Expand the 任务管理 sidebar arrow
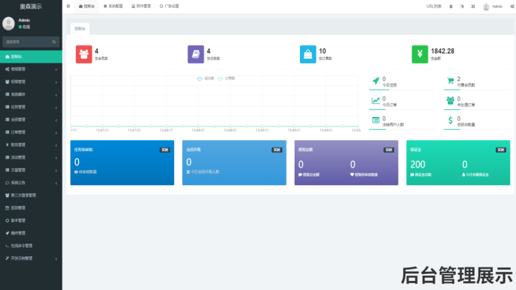 (x=56, y=107)
